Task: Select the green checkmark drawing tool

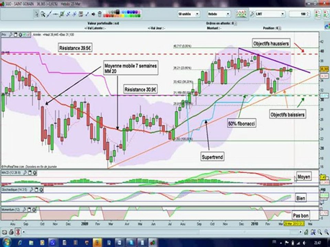Action: click(62, 14)
